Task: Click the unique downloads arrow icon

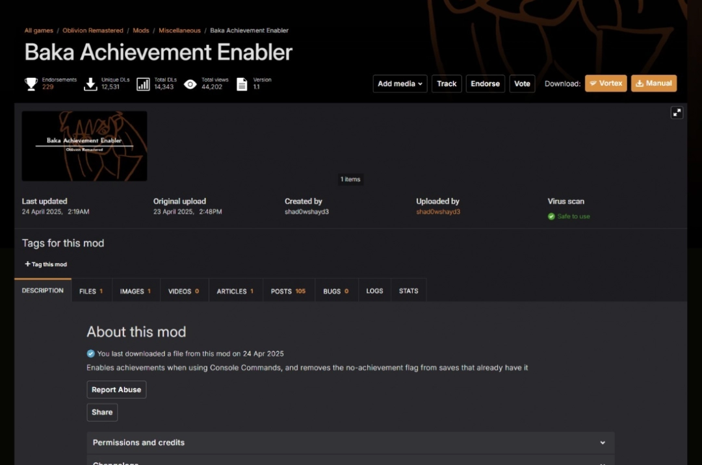Action: (90, 84)
